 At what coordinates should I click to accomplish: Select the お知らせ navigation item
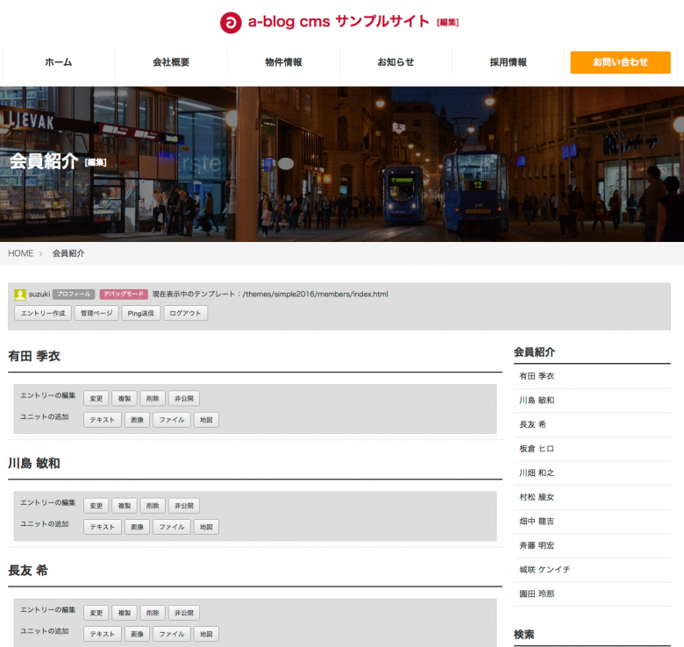[x=395, y=62]
